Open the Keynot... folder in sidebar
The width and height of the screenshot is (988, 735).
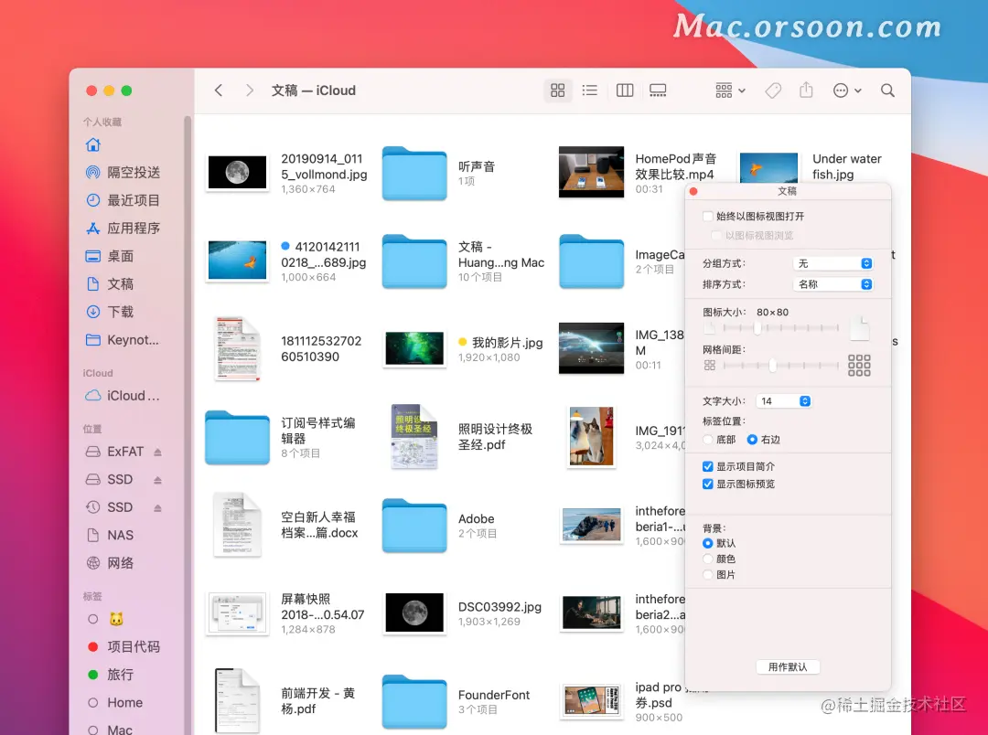(123, 339)
